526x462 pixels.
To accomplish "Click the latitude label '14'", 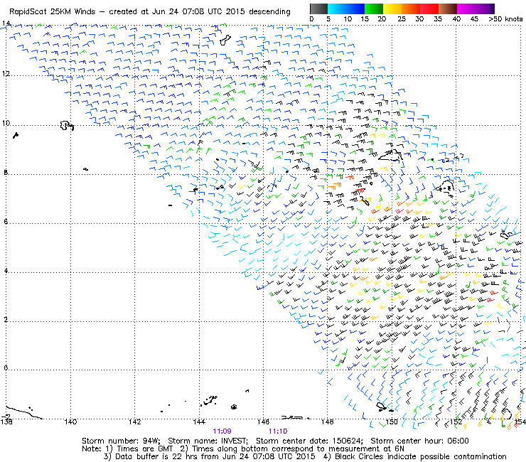I will click(6, 23).
